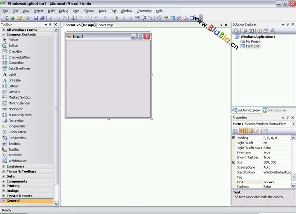Open the Debug menu
The height and width of the screenshot is (214, 296).
pos(64,10)
